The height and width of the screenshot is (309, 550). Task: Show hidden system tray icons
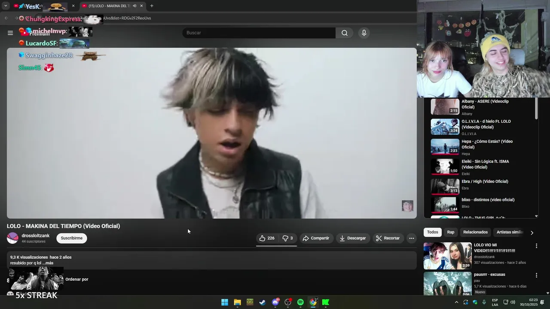[456, 302]
